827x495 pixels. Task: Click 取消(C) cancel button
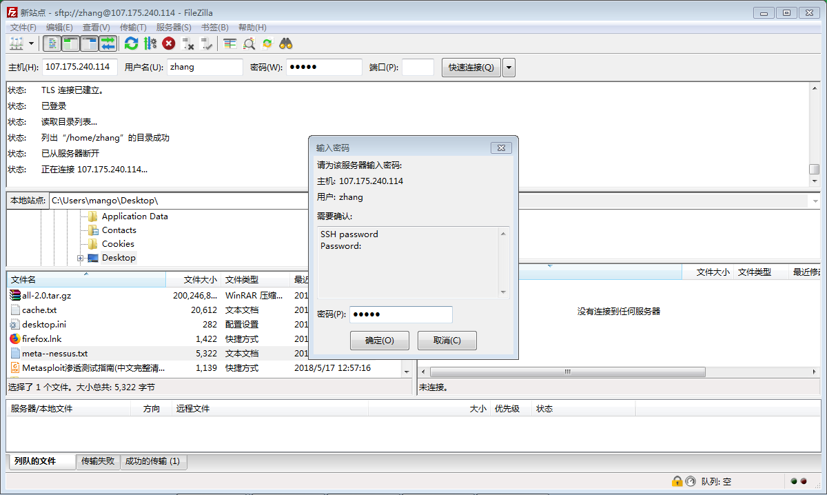click(447, 341)
